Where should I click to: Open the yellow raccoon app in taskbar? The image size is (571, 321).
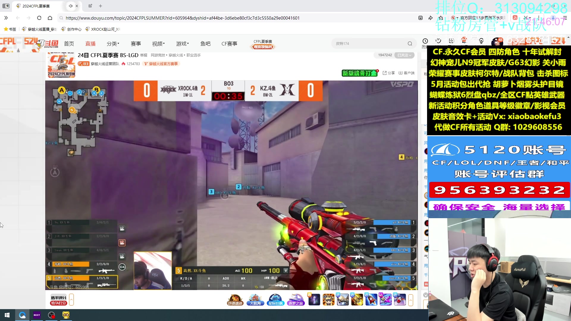(x=66, y=315)
